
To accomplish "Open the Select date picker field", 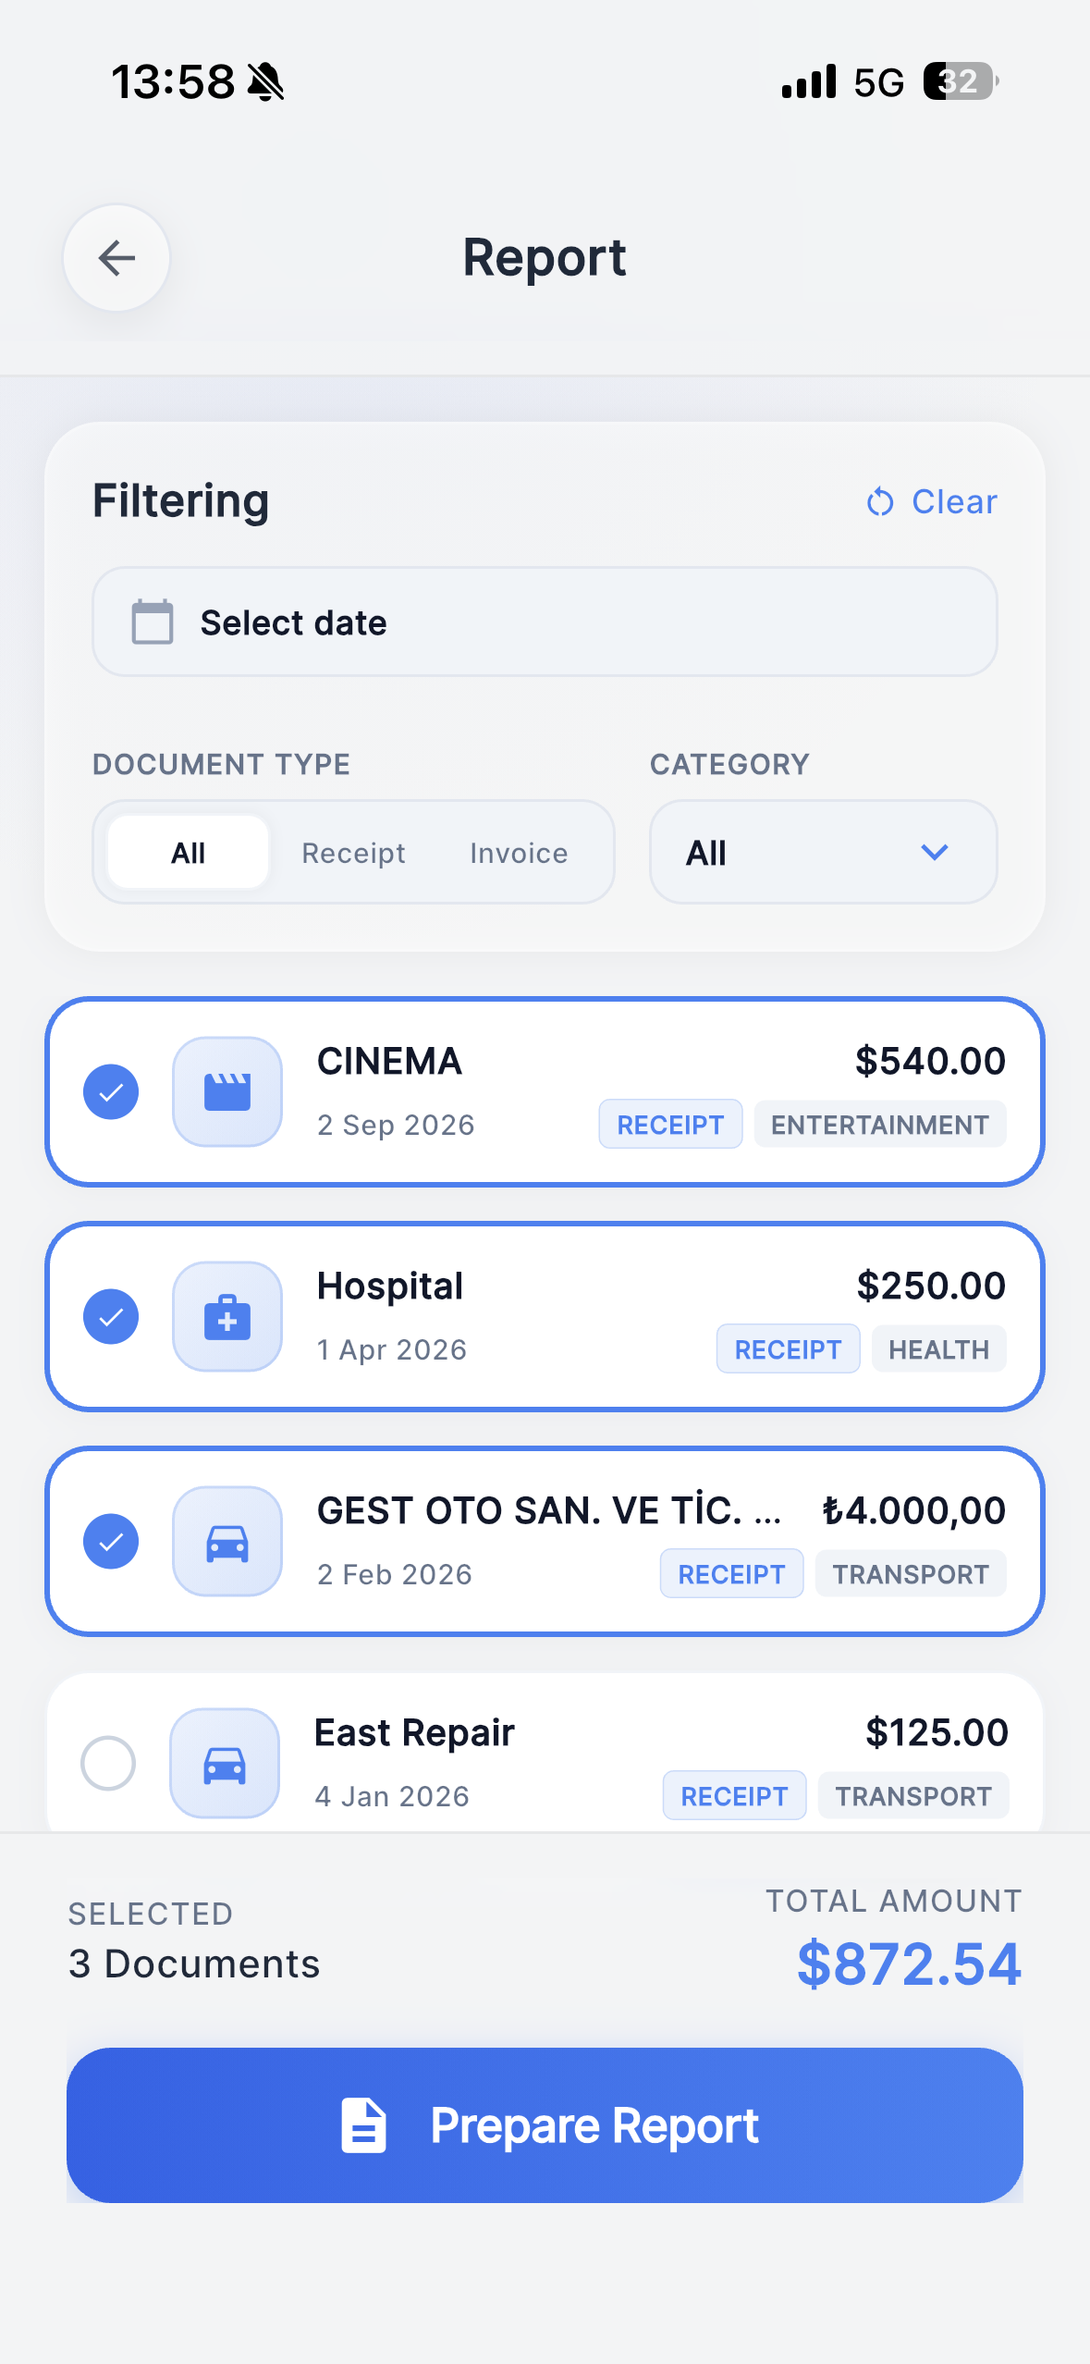I will pos(545,622).
